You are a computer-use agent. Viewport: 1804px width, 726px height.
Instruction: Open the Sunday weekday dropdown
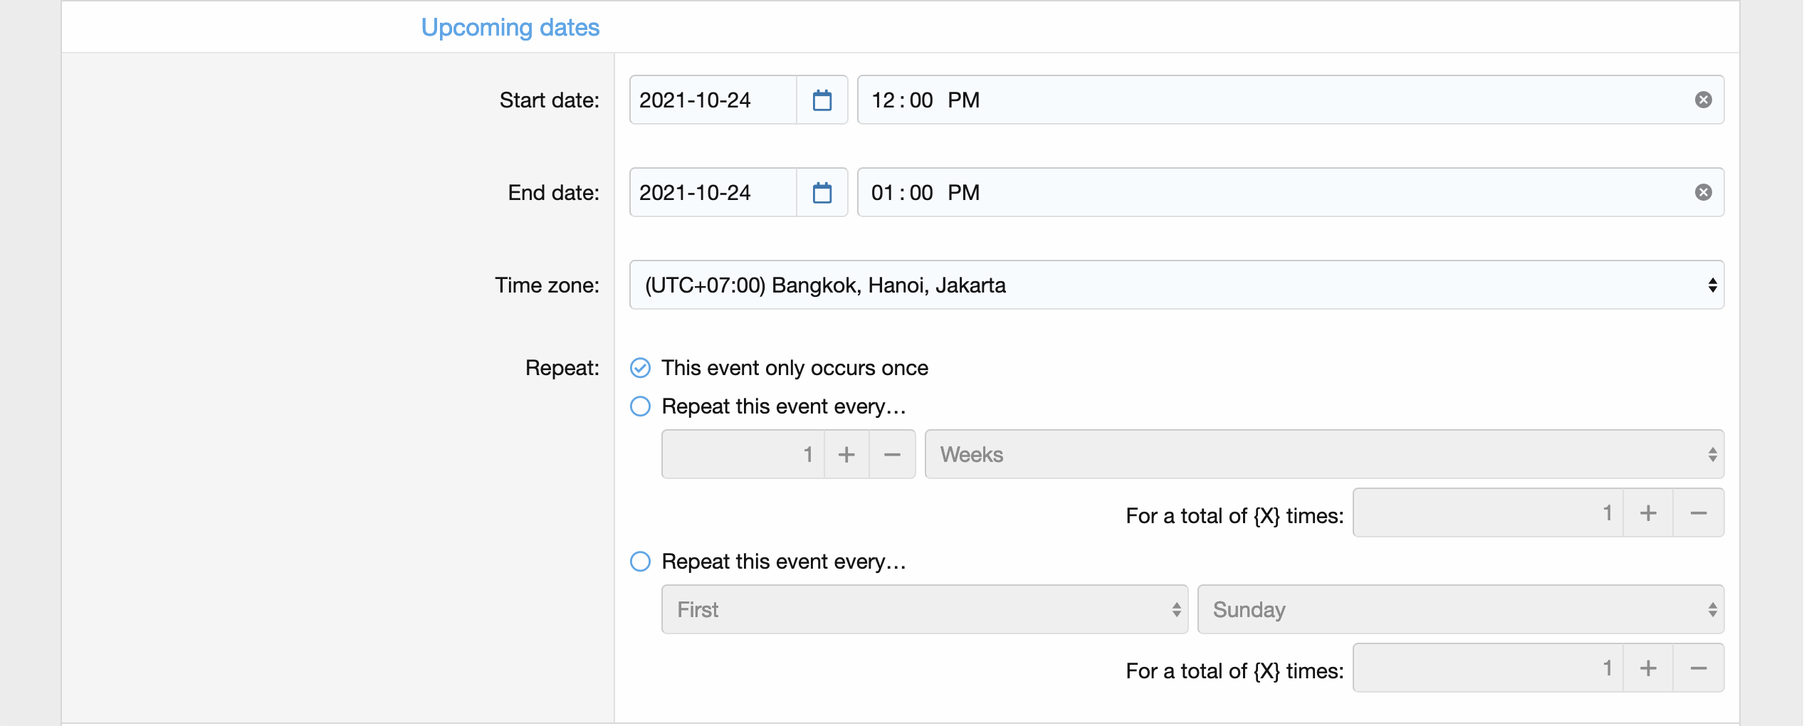point(1461,610)
